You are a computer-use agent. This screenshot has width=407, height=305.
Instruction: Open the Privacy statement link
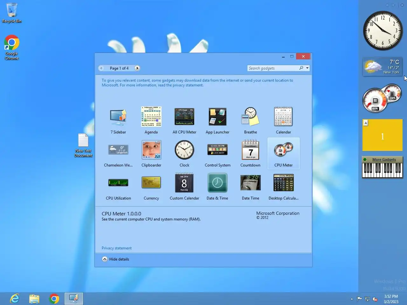pyautogui.click(x=116, y=248)
